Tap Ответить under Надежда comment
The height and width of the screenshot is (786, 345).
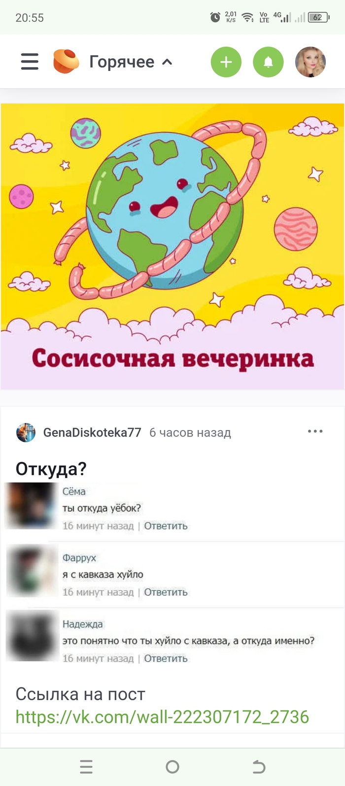[166, 658]
